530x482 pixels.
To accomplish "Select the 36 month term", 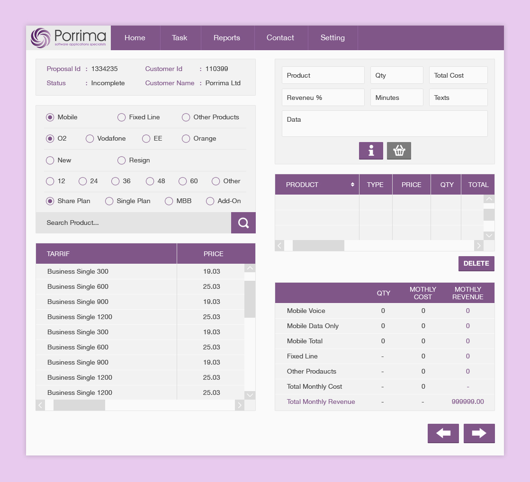I will coord(115,181).
